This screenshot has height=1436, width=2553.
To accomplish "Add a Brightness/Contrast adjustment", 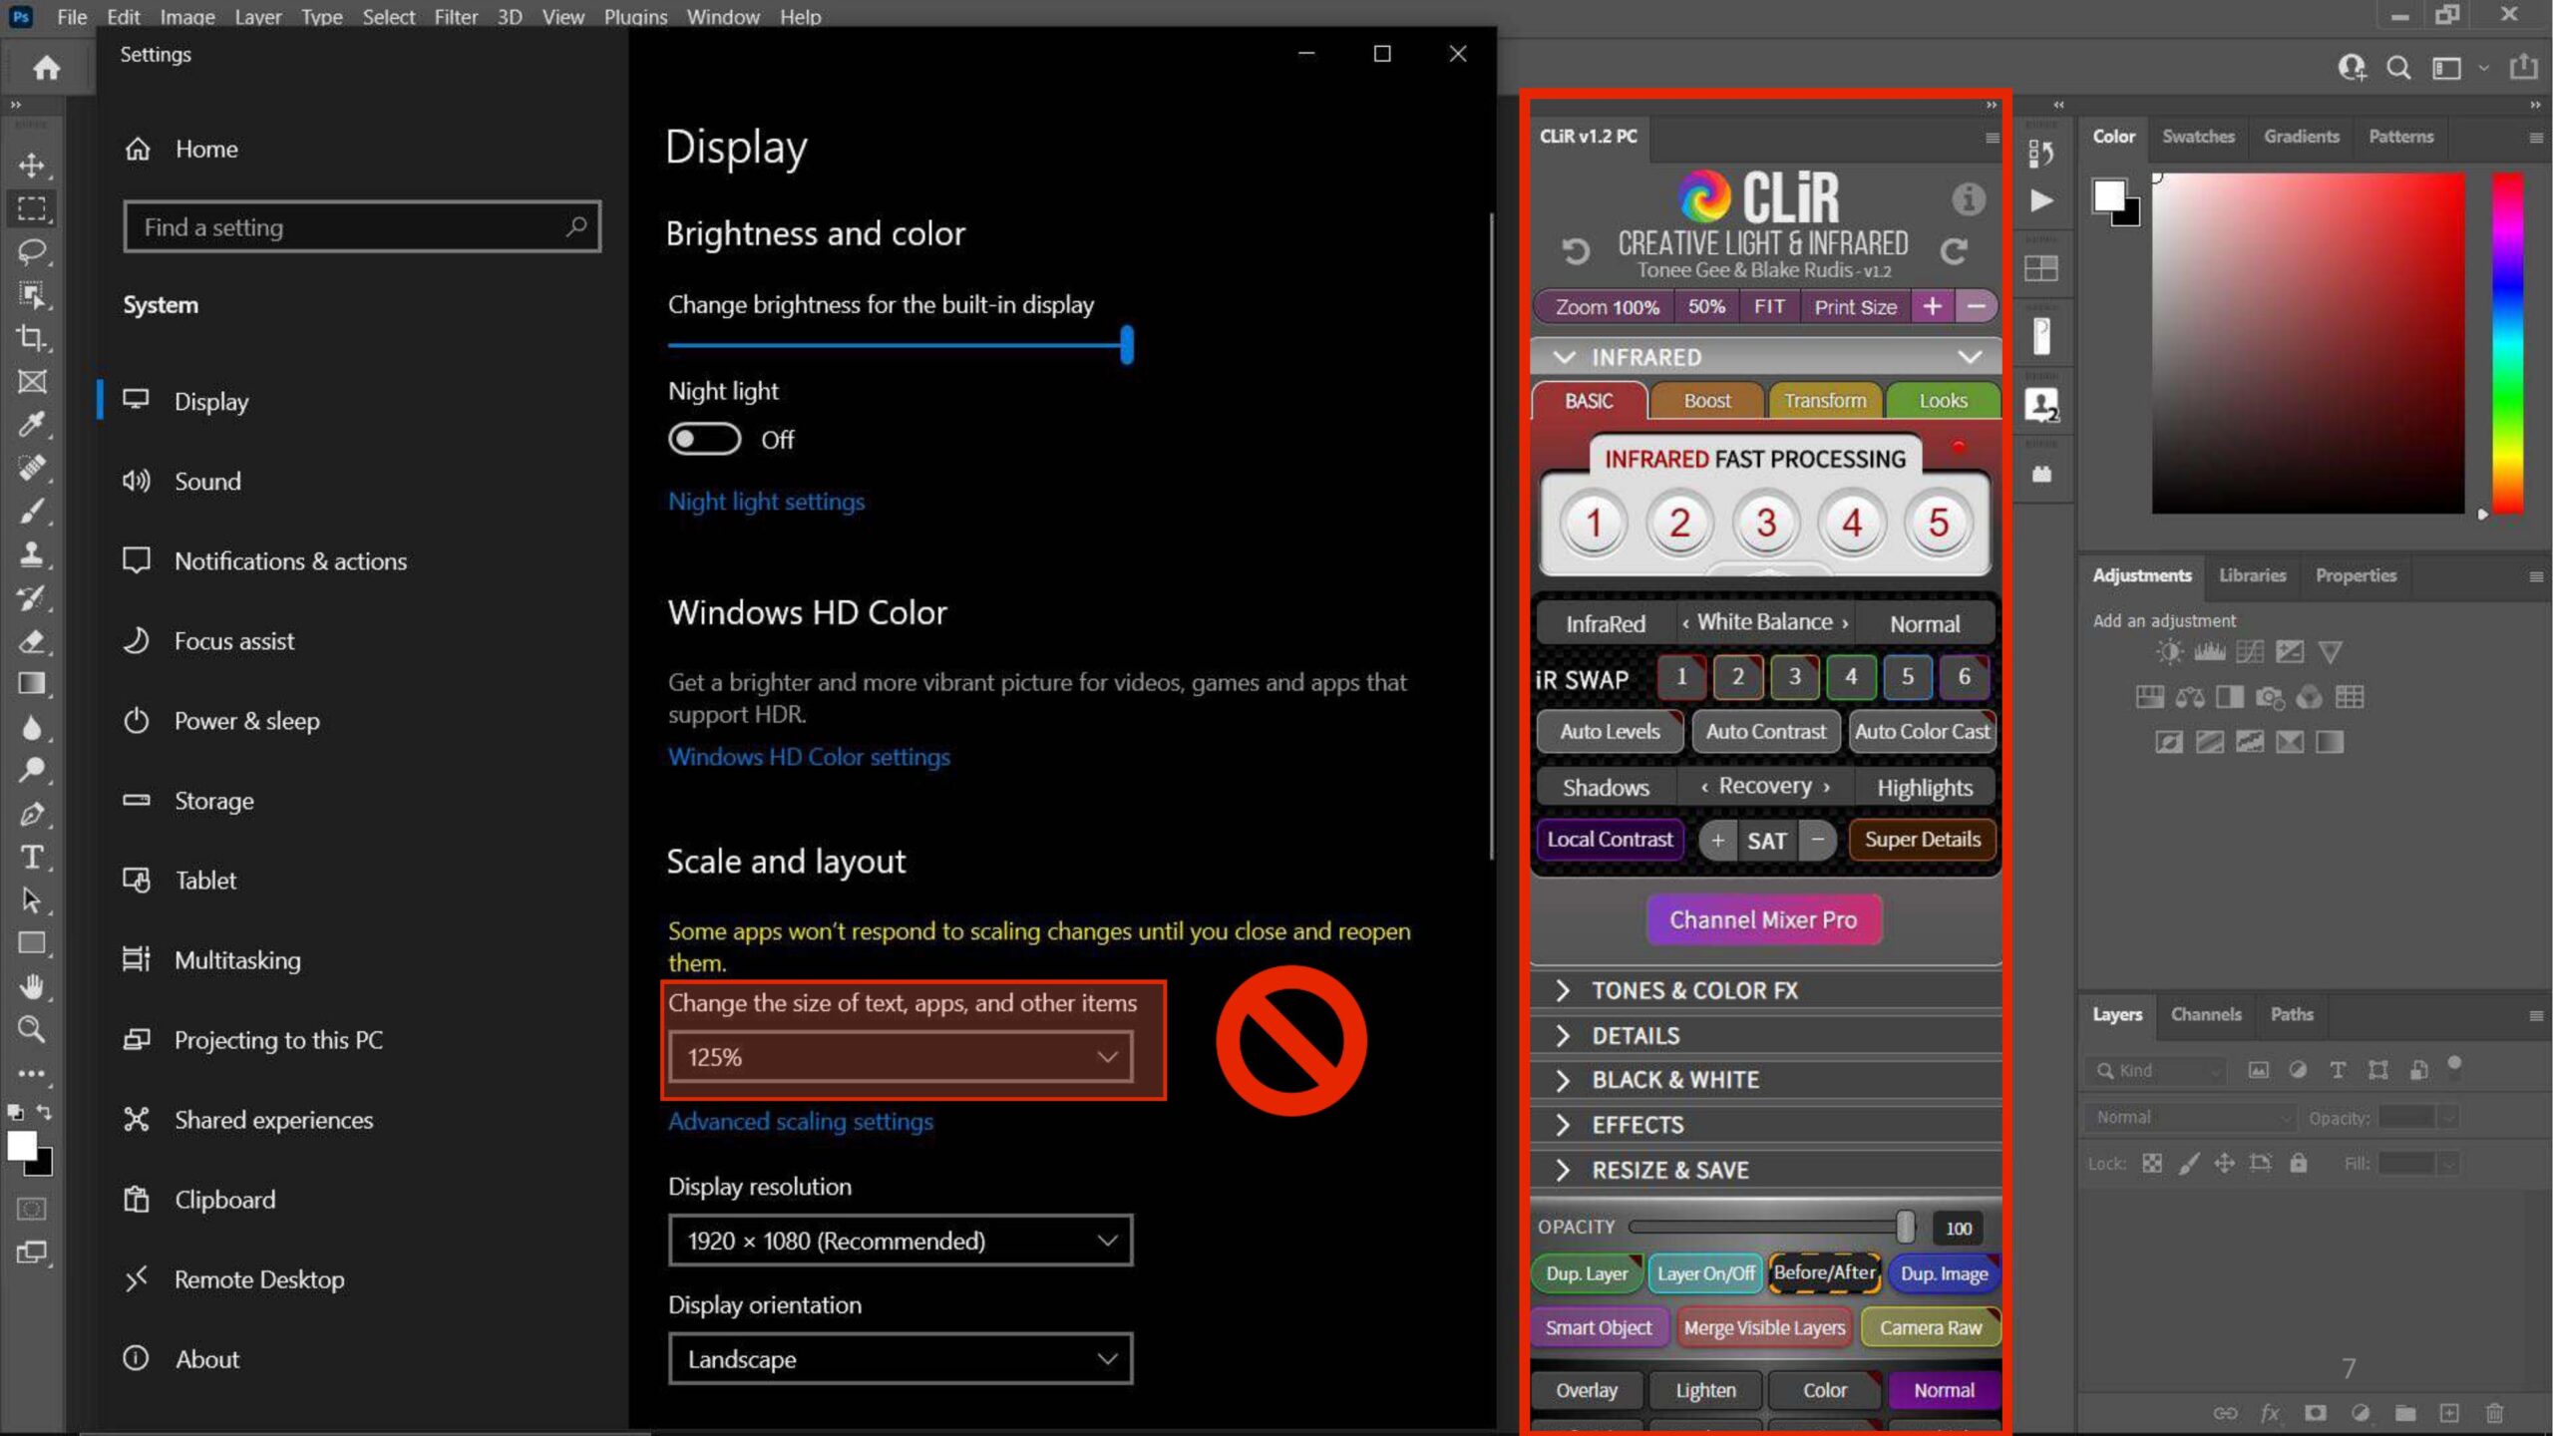I will click(x=2169, y=652).
